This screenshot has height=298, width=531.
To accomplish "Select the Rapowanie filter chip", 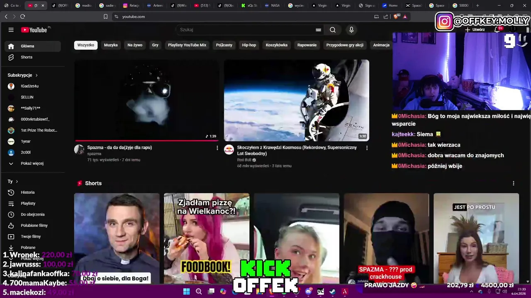I will [307, 45].
